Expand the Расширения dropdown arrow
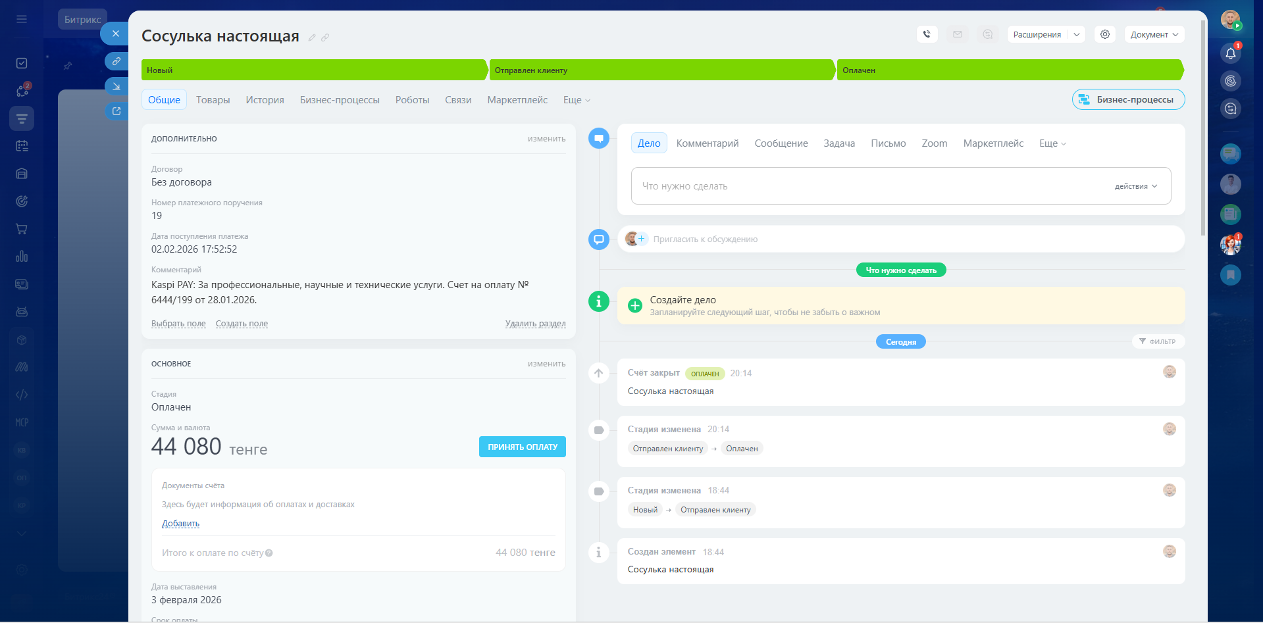Screen dimensions: 1263x623 click(x=1077, y=34)
